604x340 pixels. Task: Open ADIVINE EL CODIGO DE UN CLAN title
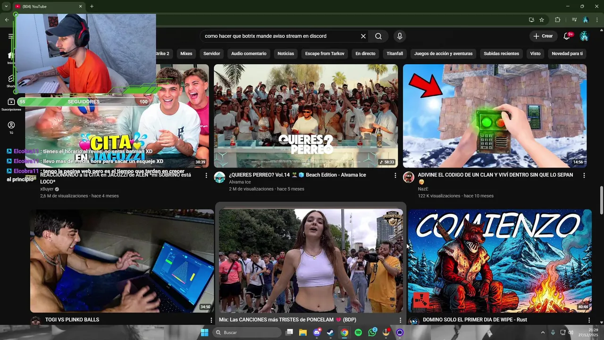pos(495,178)
